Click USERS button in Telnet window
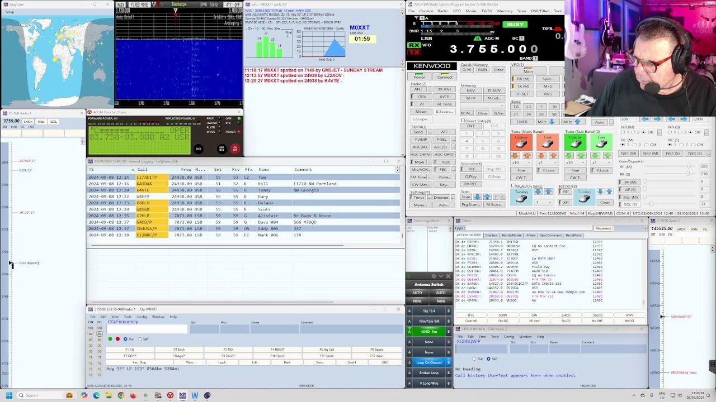Viewport: 716px width, 402px height. (x=597, y=315)
